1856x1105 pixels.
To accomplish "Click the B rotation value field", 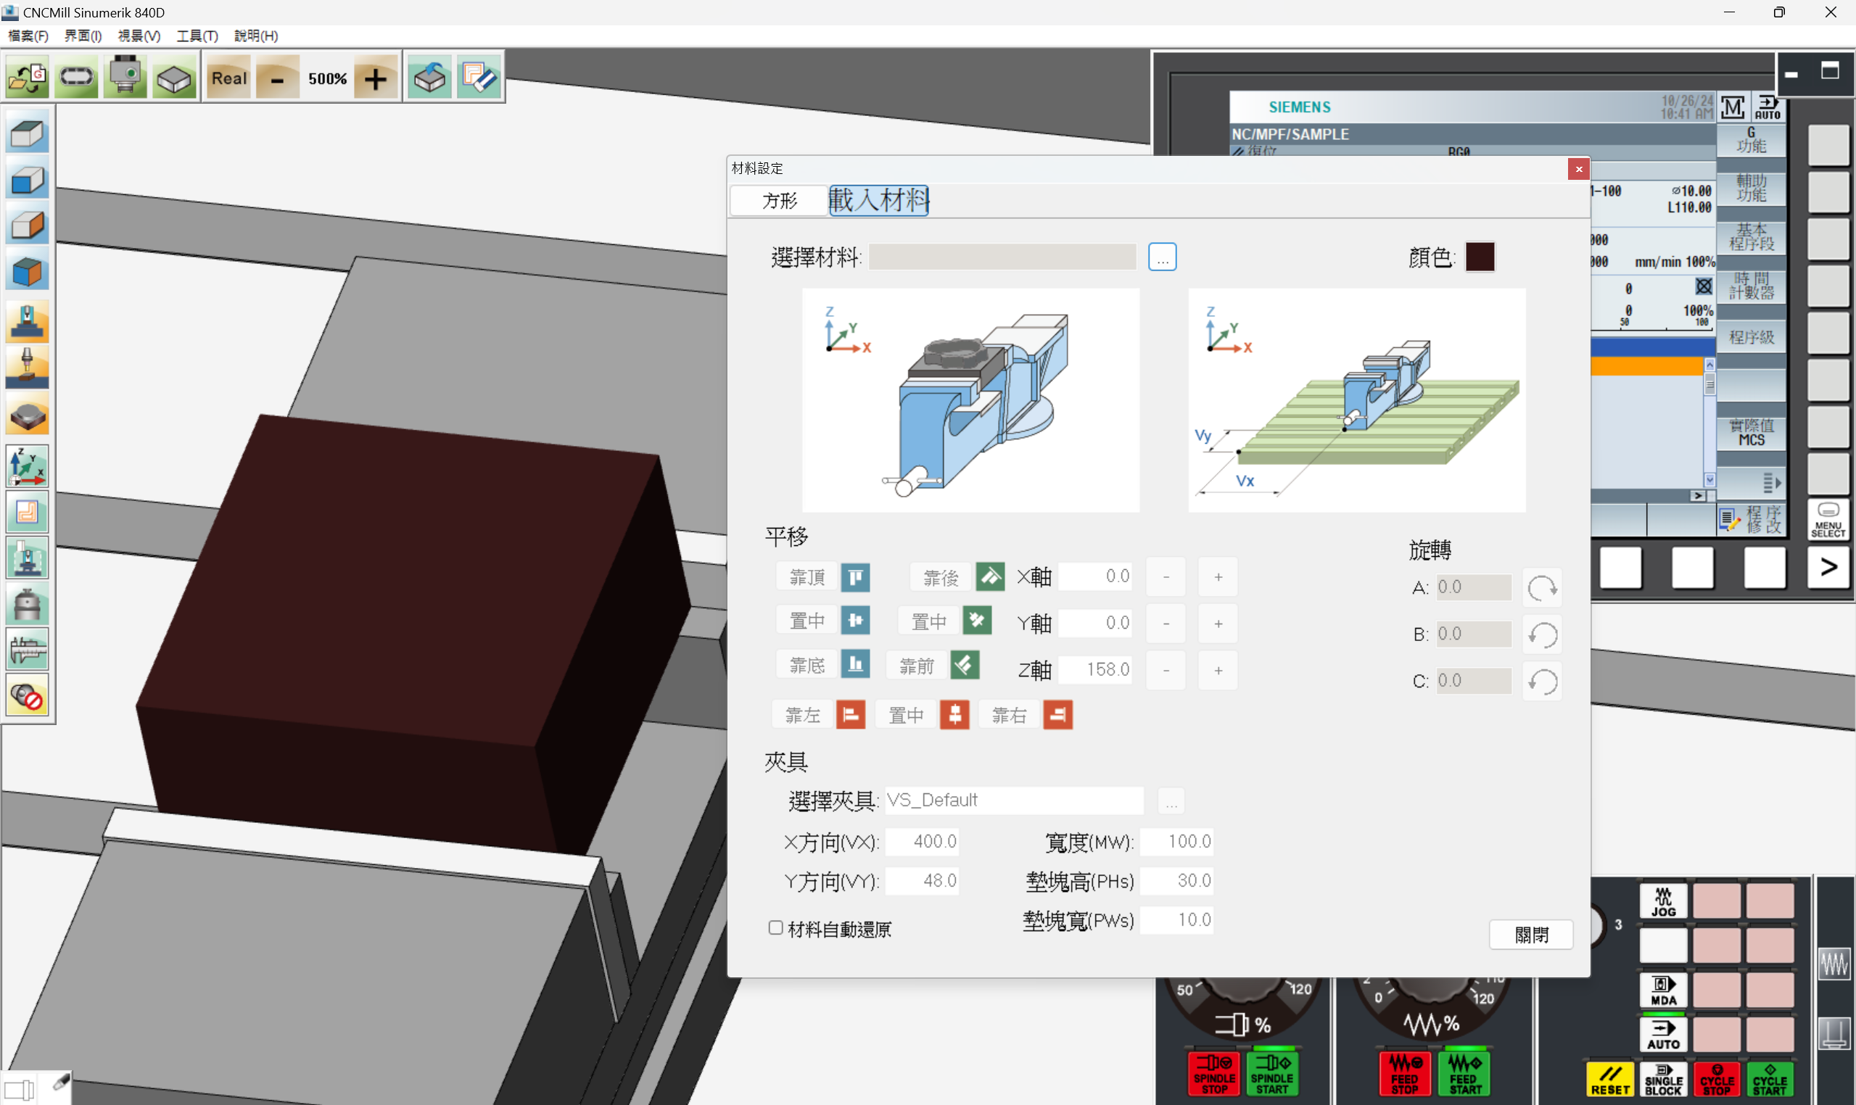I will pos(1473,634).
